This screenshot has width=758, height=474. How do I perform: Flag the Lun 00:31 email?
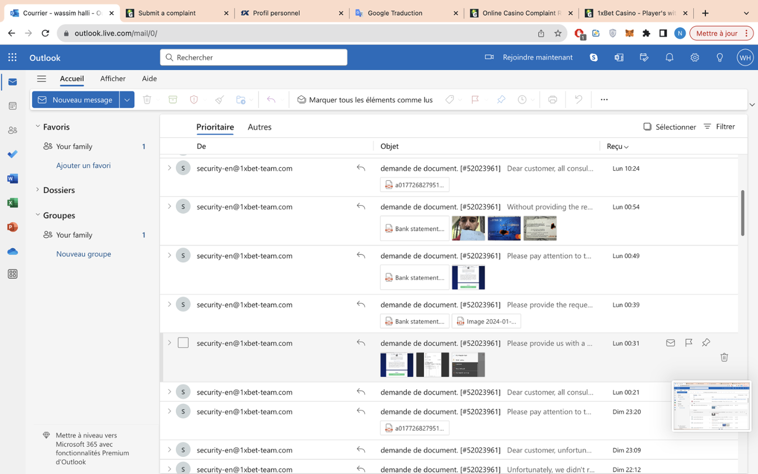(688, 343)
